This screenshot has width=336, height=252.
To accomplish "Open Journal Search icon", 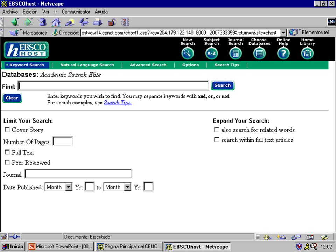I will pos(236,53).
